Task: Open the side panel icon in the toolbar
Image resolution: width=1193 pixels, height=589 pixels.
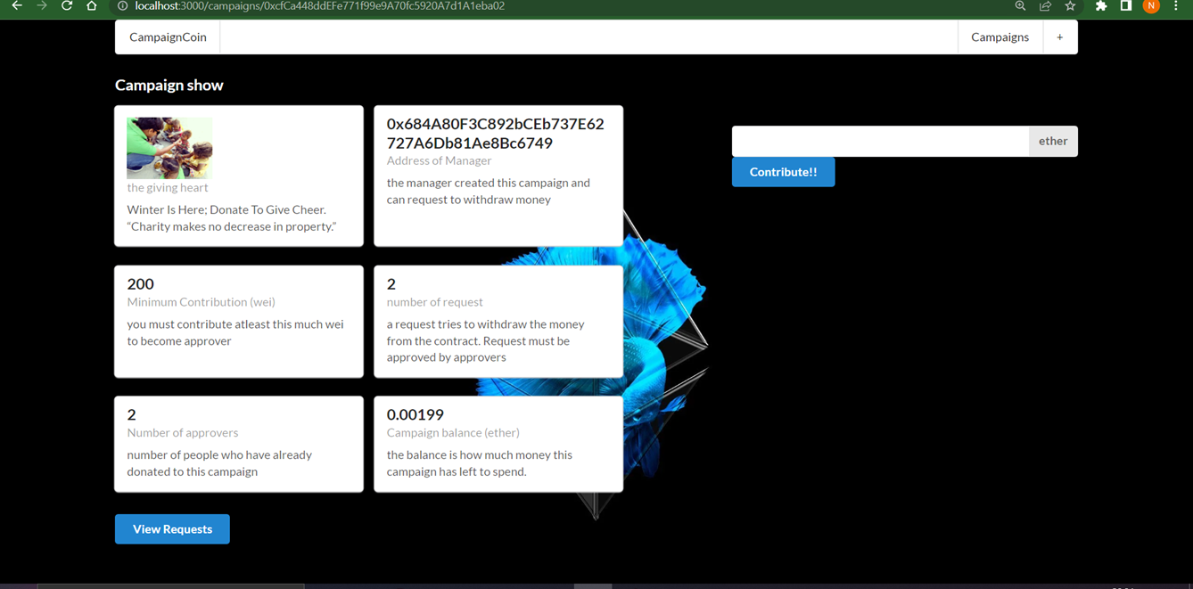Action: 1125,6
